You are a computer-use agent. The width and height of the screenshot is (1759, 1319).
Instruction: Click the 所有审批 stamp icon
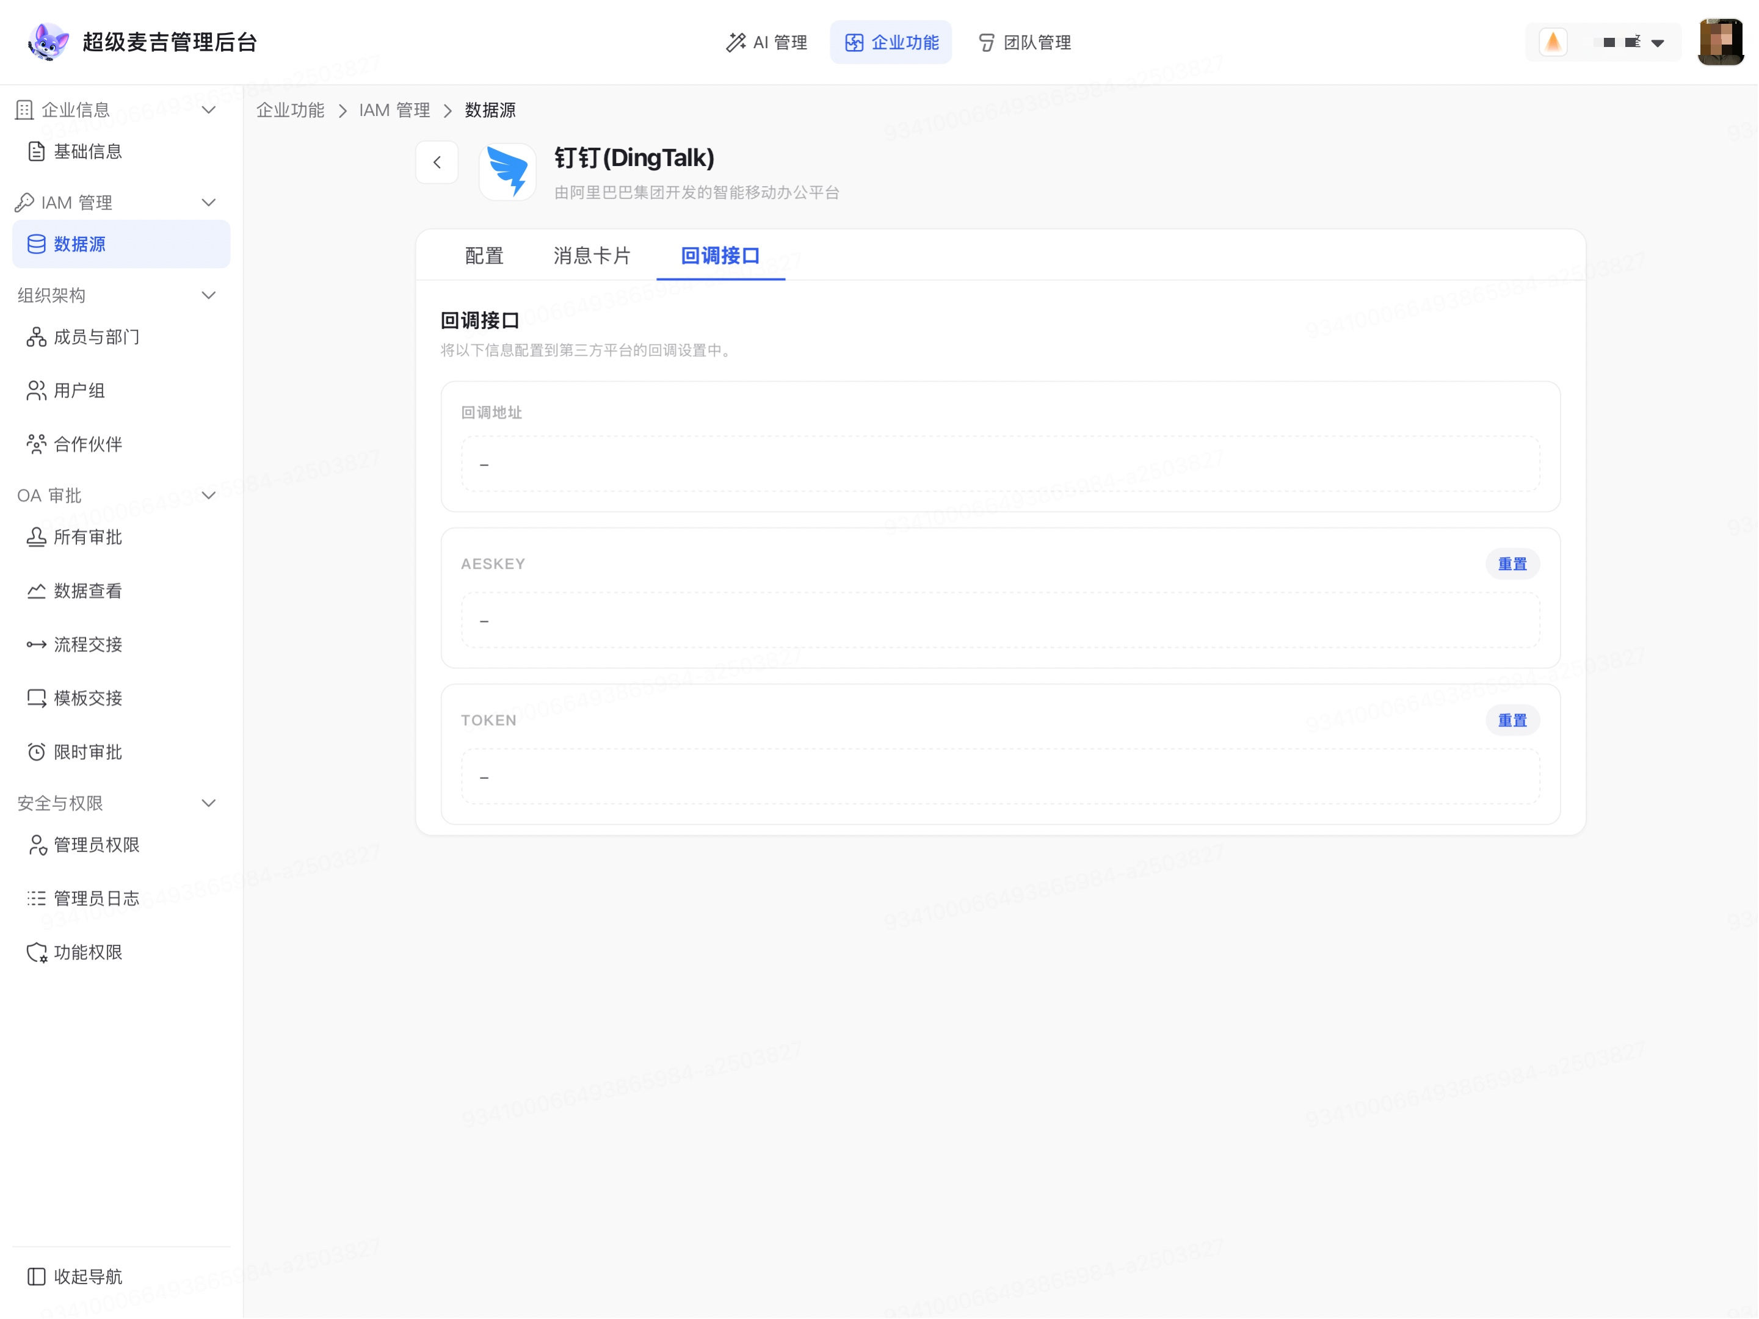pos(36,538)
